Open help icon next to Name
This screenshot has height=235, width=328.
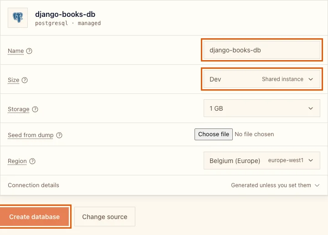click(29, 51)
